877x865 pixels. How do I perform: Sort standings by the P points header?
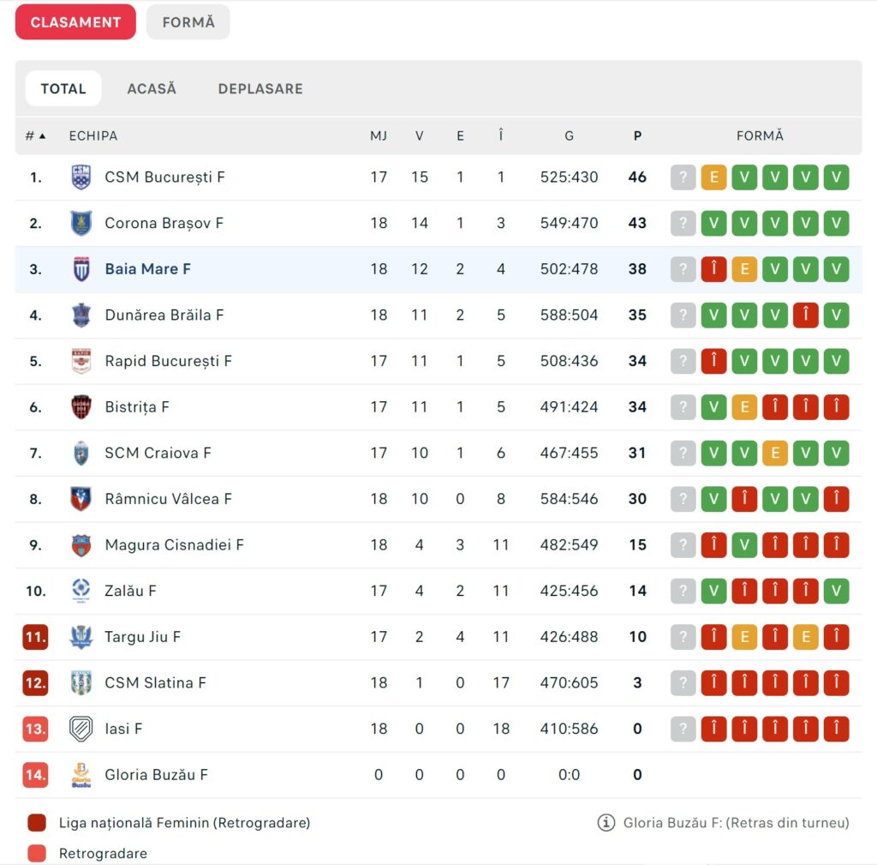pos(637,135)
